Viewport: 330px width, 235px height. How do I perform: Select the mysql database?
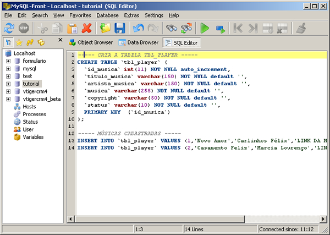click(29, 69)
